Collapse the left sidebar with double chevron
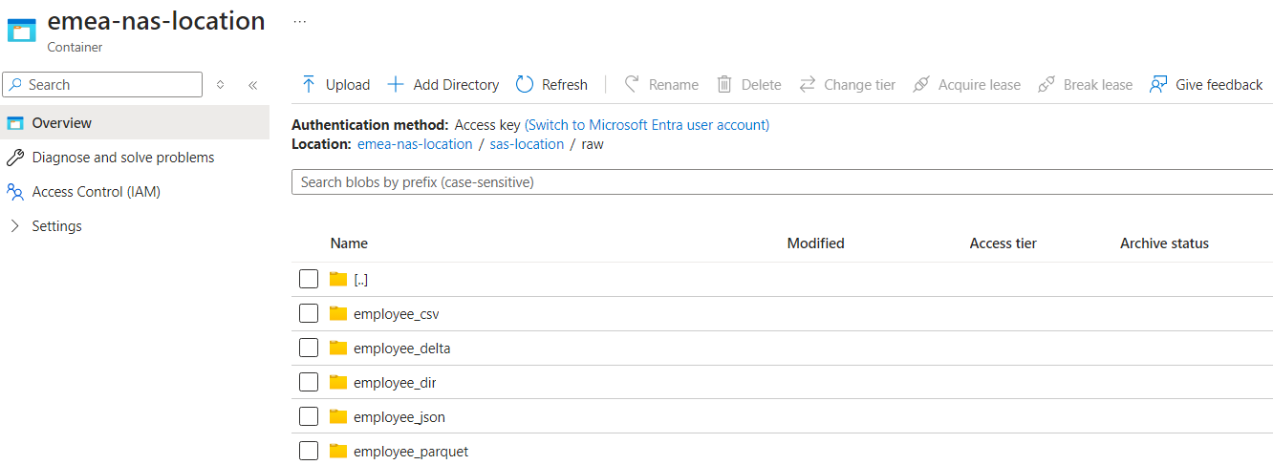Viewport: 1273px width, 465px height. tap(252, 85)
